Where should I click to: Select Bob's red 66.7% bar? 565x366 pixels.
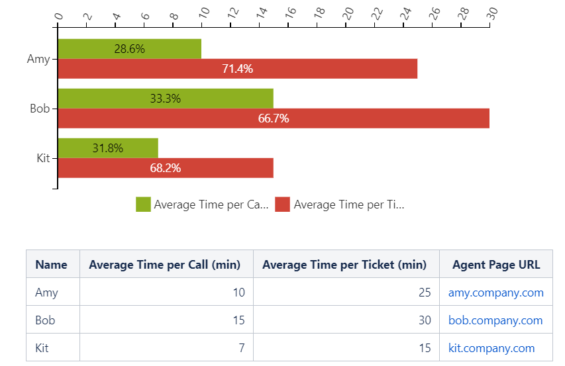[274, 118]
